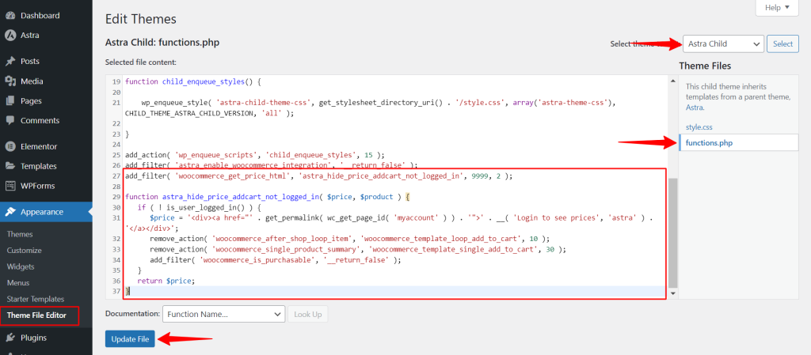Click line 25 add_action code
Image resolution: width=811 pixels, height=355 pixels.
(x=255, y=155)
